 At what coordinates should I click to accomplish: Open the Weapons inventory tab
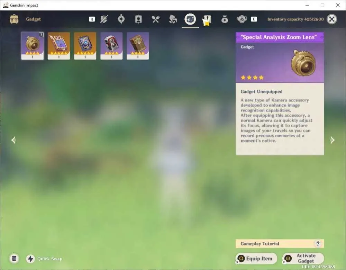click(104, 19)
